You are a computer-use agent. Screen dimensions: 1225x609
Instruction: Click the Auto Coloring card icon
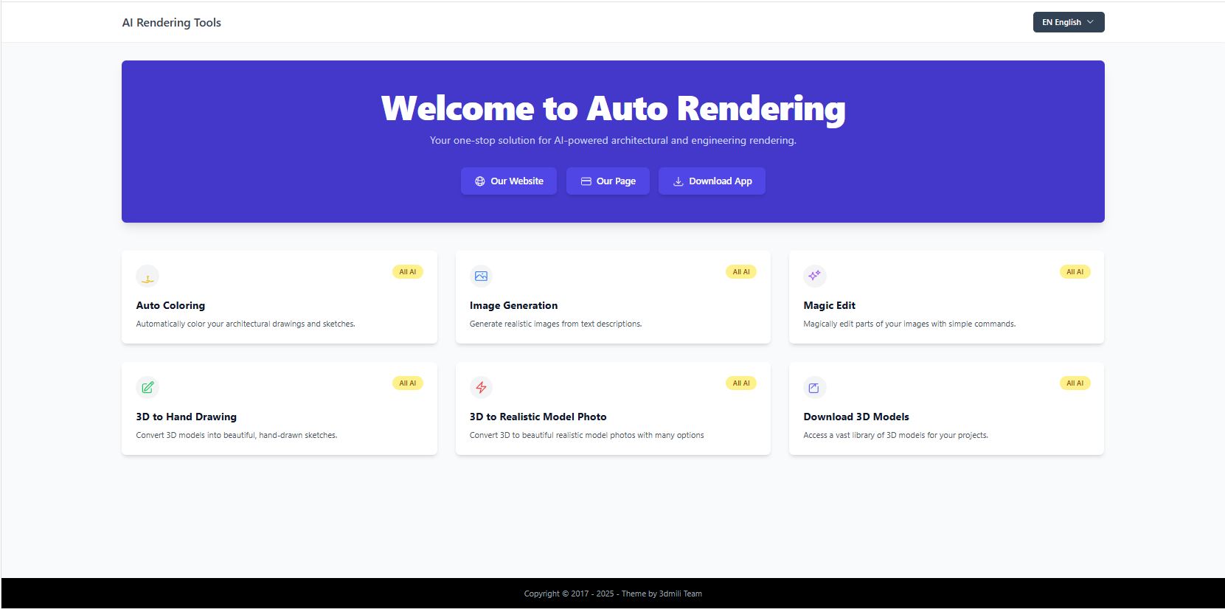148,276
